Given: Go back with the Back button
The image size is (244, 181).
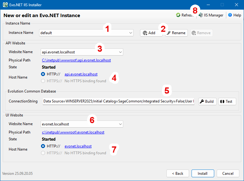Looking at the screenshot, I should click(x=178, y=173).
